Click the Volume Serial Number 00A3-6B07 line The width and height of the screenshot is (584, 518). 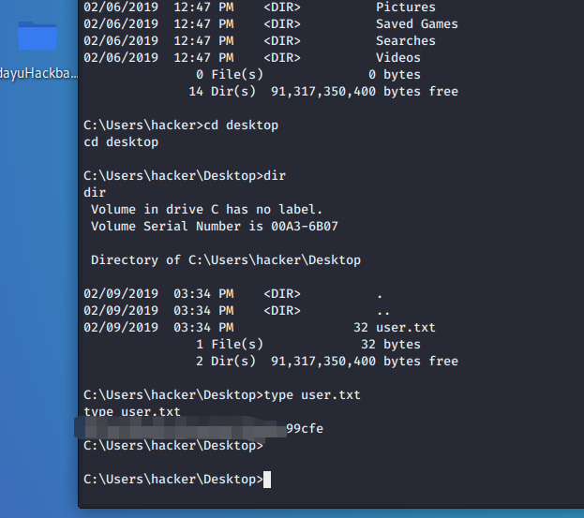pos(215,227)
